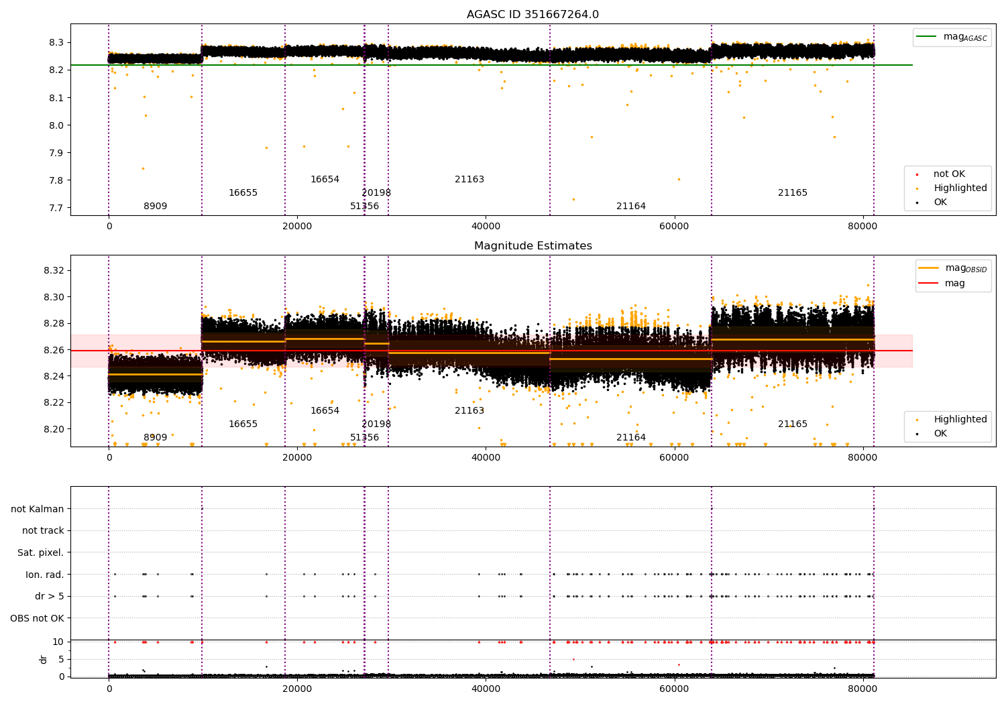This screenshot has height=704, width=1006.
Task: Click the plot title 'AGASC ID 351667264.0'
Action: click(x=533, y=15)
